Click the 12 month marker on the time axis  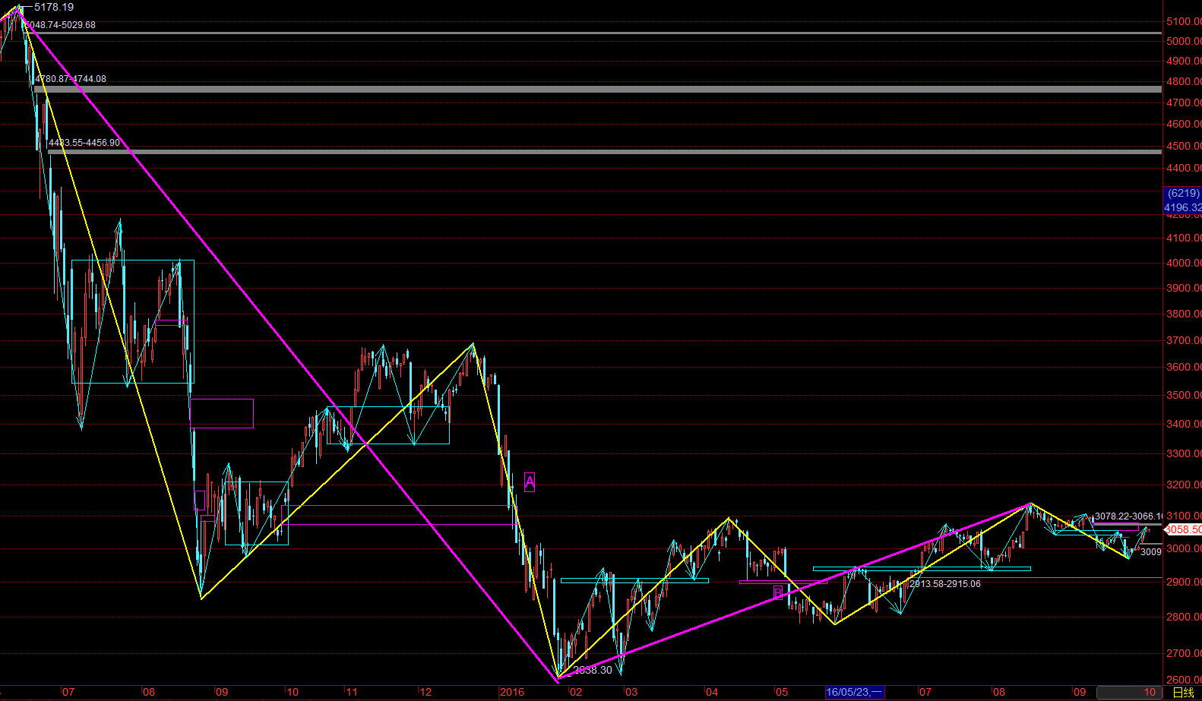point(425,692)
